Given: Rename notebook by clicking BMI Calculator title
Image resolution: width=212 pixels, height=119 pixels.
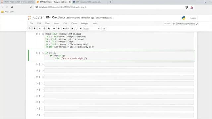Looking at the screenshot, I should pos(55,18).
